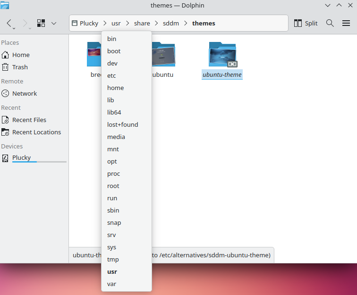
Task: Expand the view mode dropdown arrow
Action: pyautogui.click(x=54, y=23)
